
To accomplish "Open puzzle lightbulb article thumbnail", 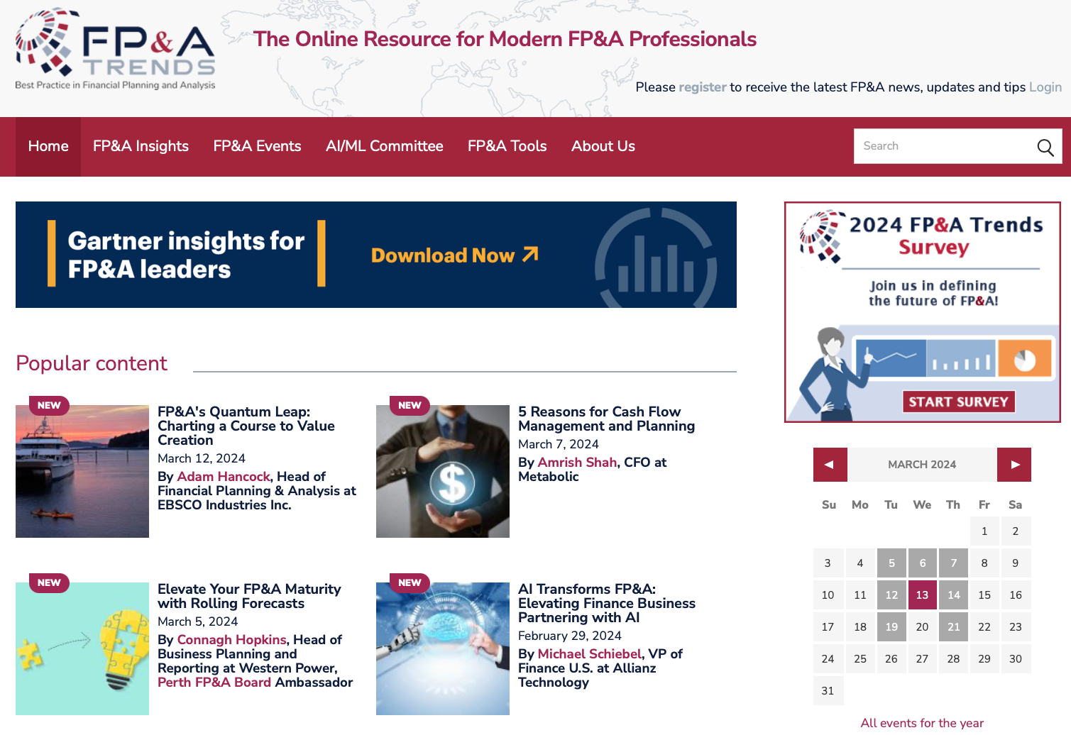I will (82, 648).
